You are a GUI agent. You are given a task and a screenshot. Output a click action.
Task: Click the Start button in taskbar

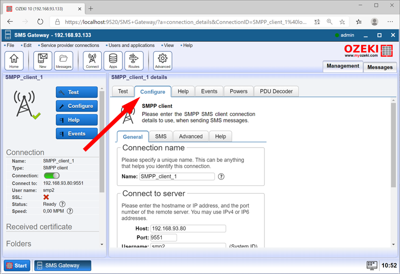(x=17, y=265)
